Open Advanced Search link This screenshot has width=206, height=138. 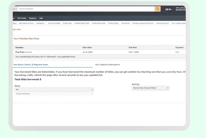coord(163,23)
